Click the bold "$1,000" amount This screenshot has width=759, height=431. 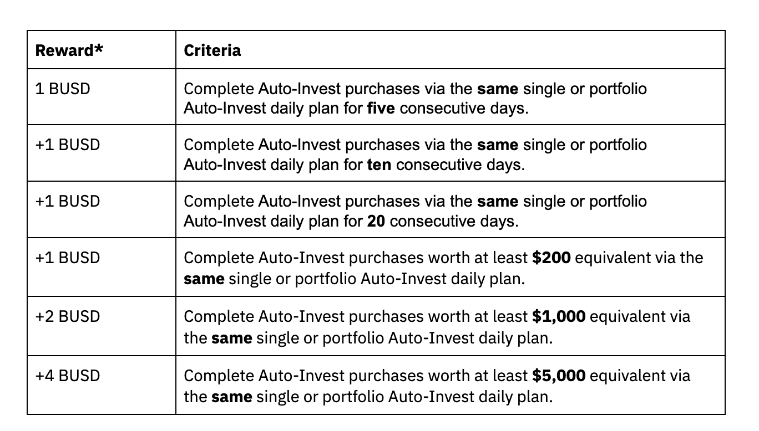click(558, 317)
